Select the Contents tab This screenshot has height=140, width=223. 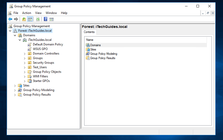pos(89,32)
